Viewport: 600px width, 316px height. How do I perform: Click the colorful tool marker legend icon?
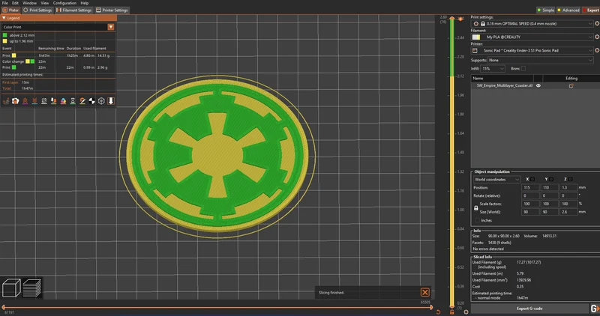click(x=63, y=101)
